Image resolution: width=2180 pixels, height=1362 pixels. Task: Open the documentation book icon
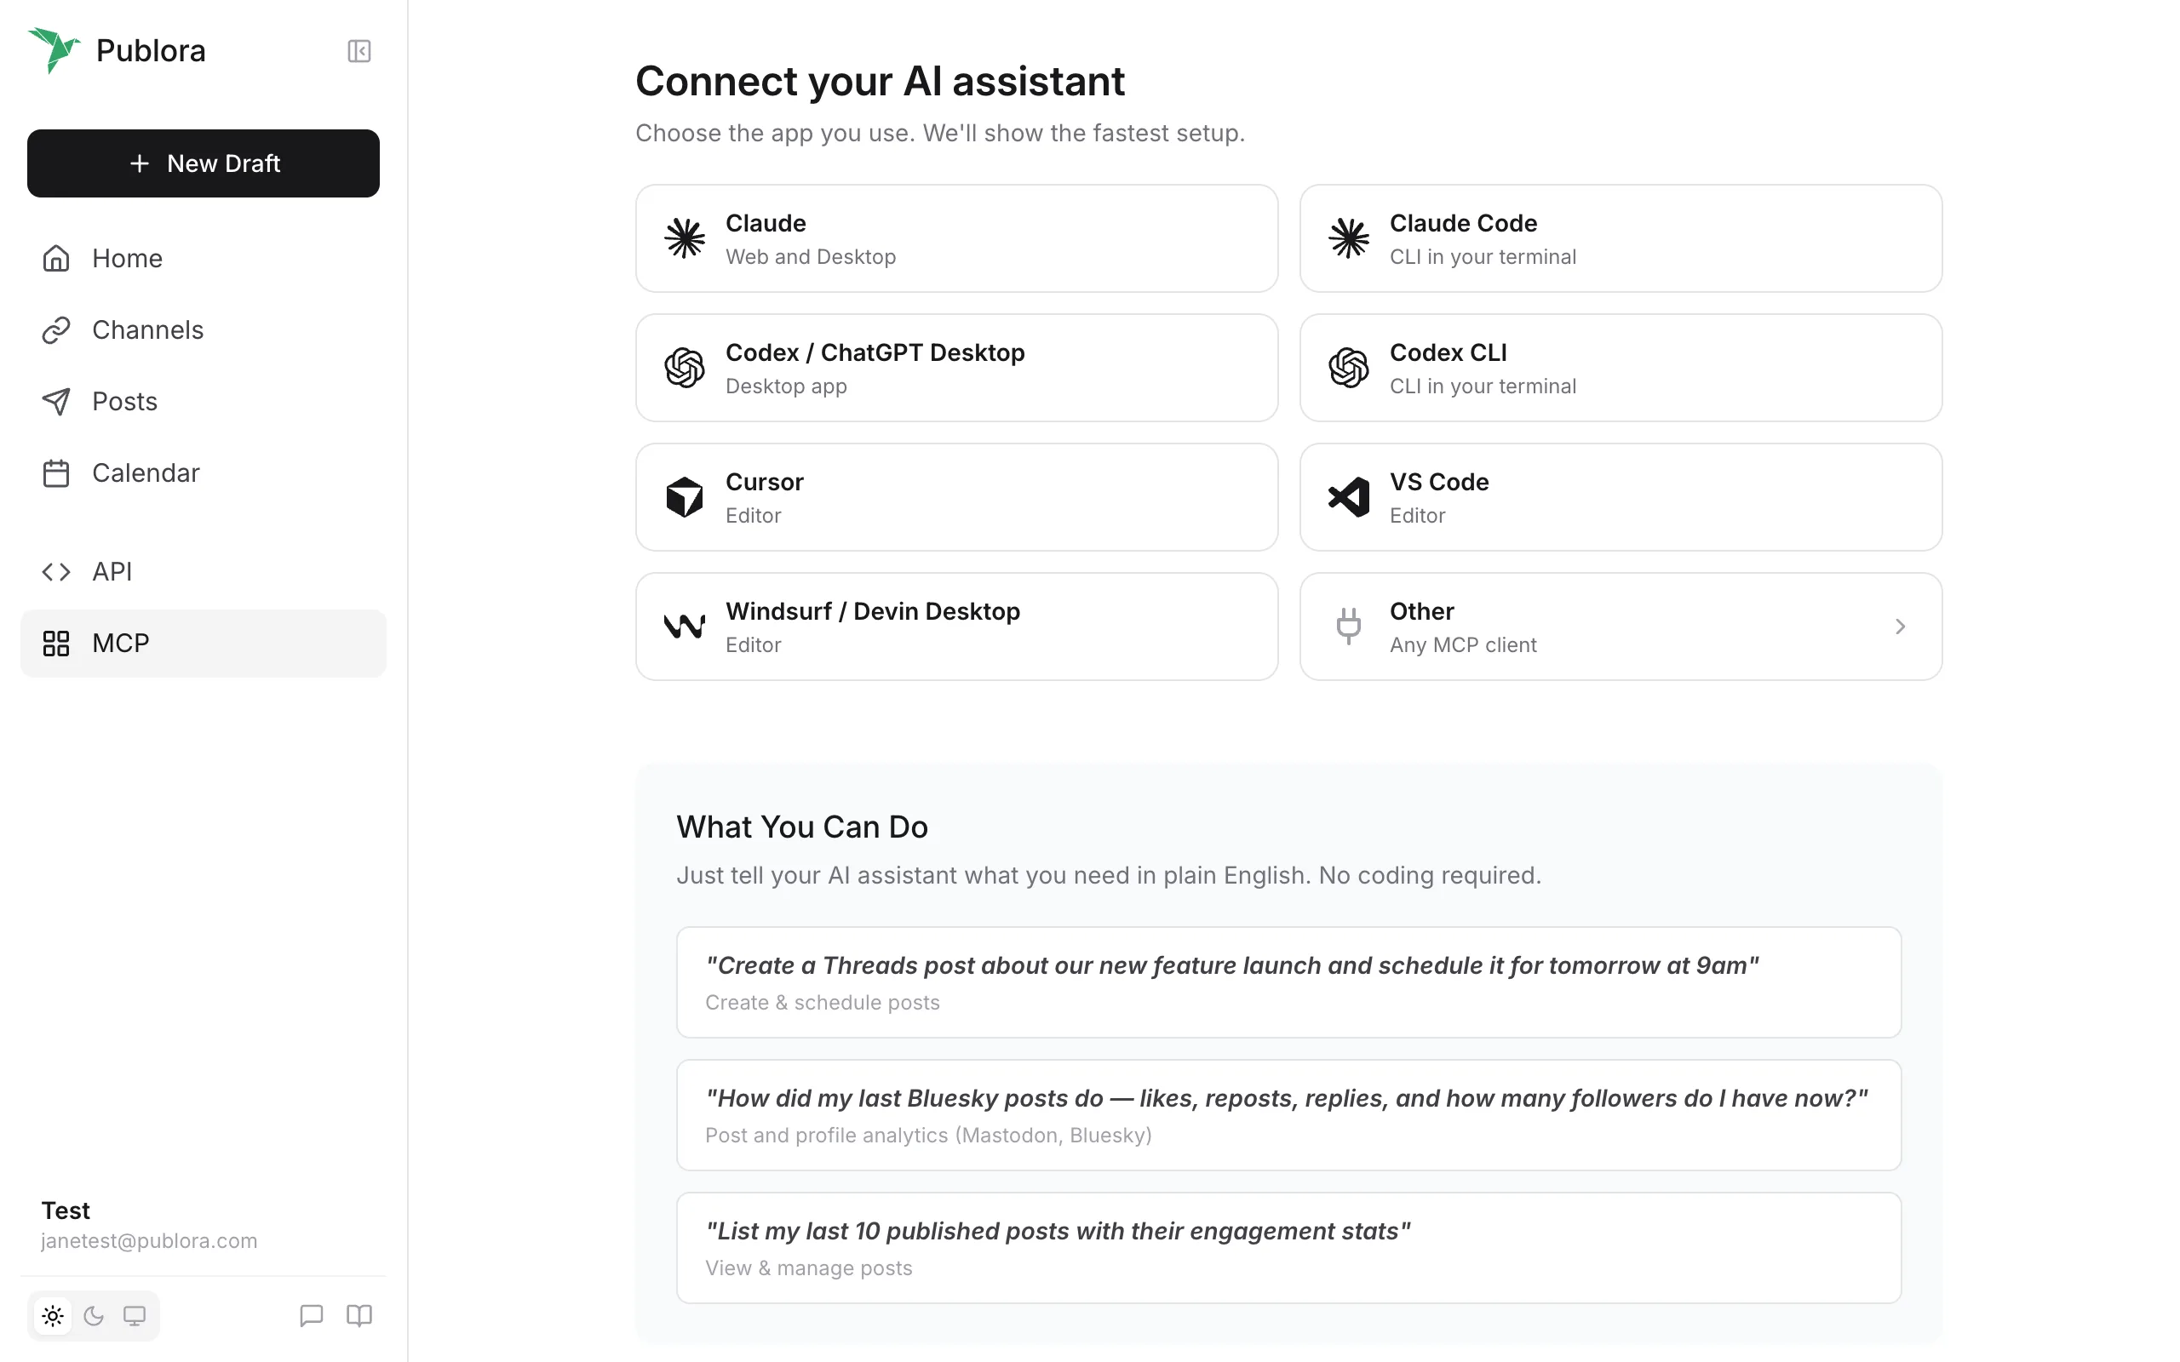click(x=359, y=1315)
